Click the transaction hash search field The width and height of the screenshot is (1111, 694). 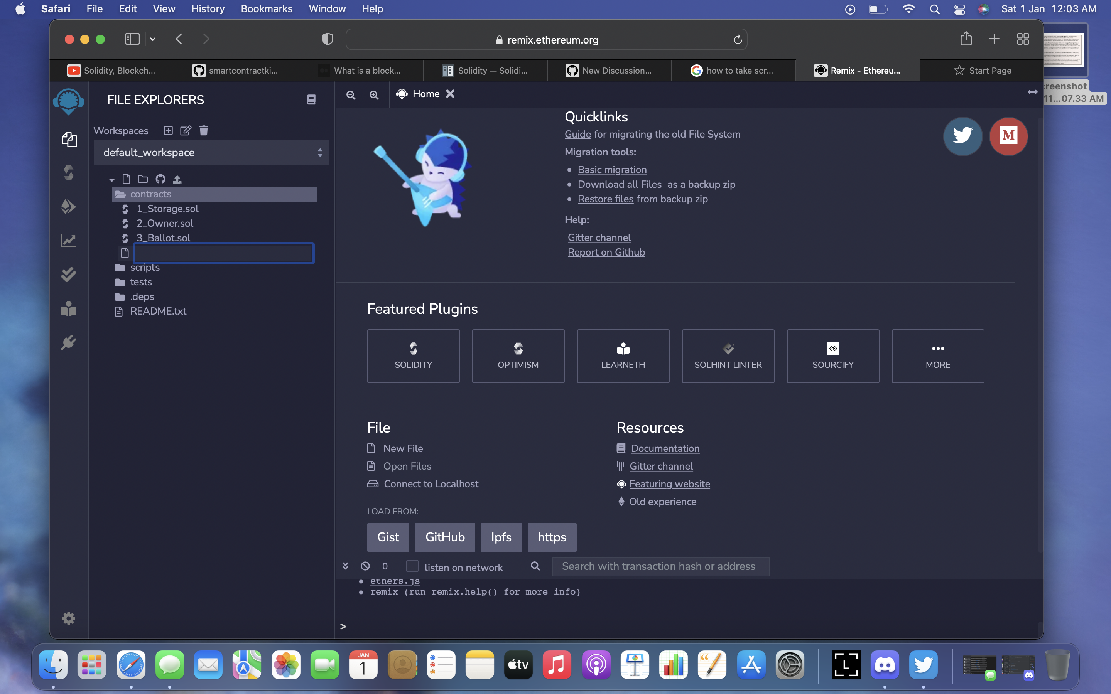point(660,566)
